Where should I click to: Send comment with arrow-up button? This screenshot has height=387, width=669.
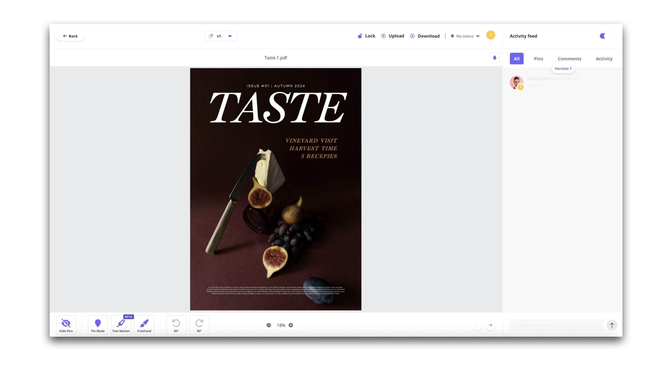pos(612,325)
